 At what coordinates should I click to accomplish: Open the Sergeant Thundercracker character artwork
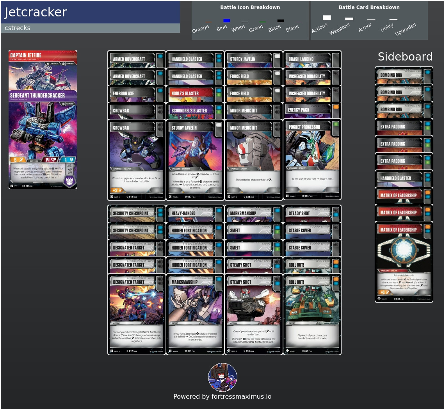pos(43,129)
